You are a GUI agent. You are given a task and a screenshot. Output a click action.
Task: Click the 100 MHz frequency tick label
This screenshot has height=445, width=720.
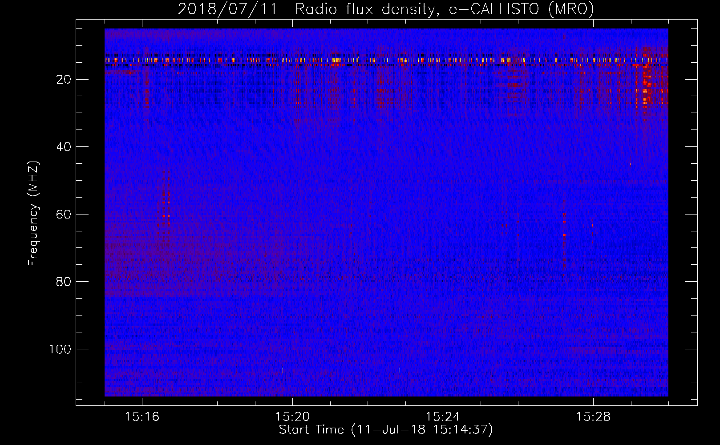60,349
